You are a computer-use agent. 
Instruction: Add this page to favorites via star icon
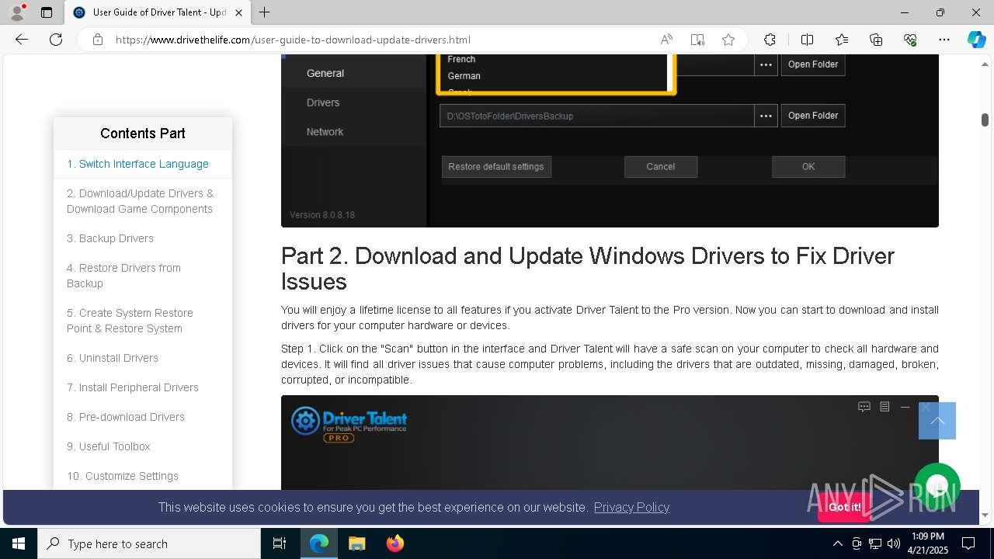tap(728, 40)
